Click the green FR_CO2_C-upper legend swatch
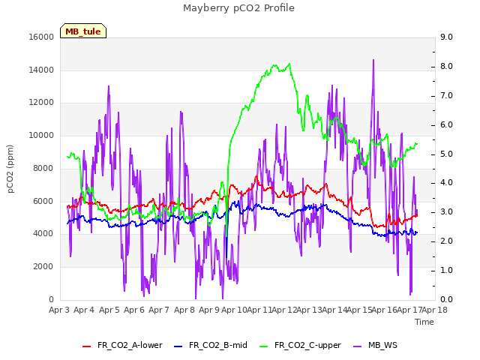Screen dimensions: 480x360 click(263, 346)
